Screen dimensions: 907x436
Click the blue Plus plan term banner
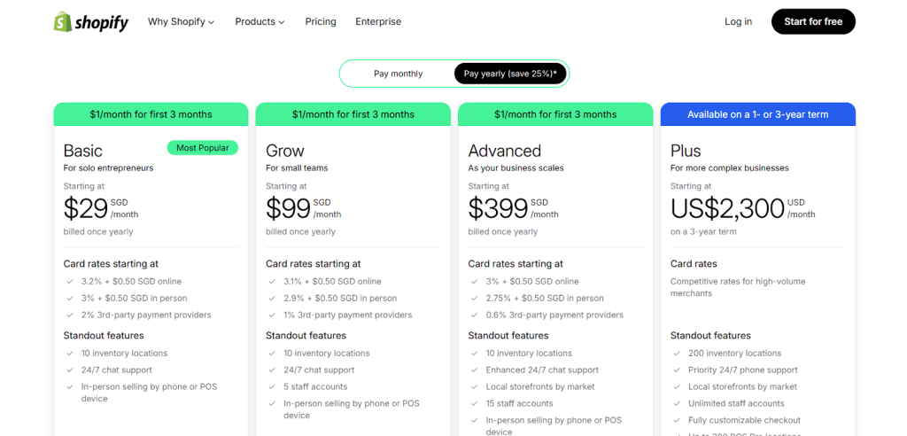pos(757,114)
